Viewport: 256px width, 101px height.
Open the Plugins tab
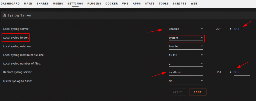coord(94,4)
